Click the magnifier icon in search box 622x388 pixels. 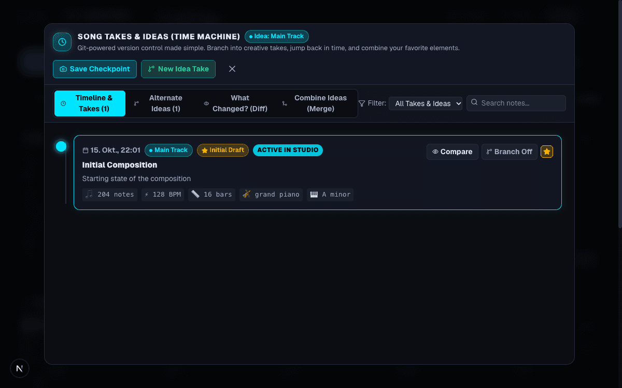(x=474, y=102)
